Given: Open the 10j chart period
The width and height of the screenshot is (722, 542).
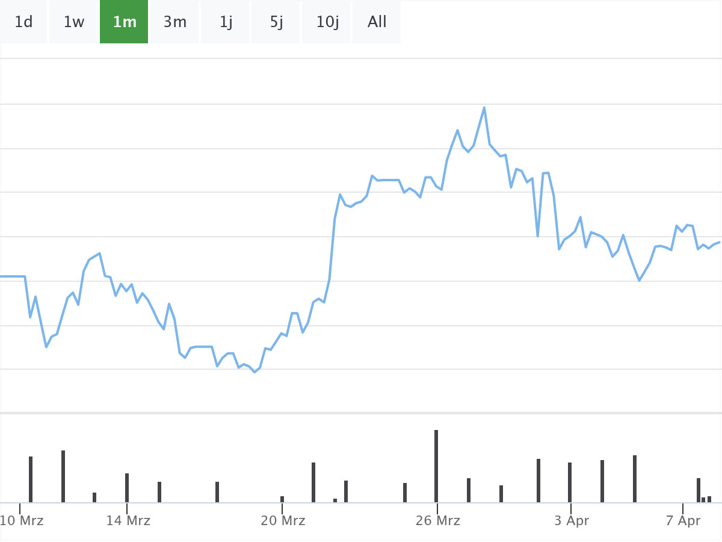Looking at the screenshot, I should click(327, 22).
